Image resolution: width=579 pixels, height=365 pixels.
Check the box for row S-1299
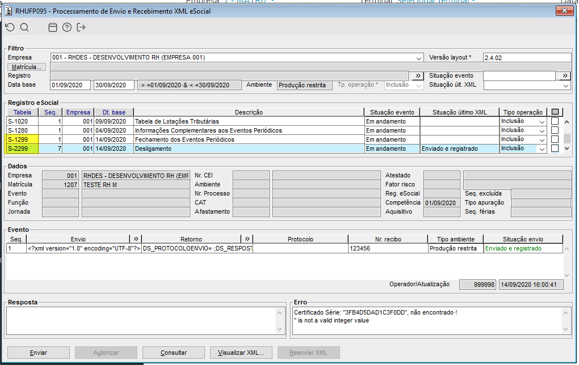click(555, 139)
